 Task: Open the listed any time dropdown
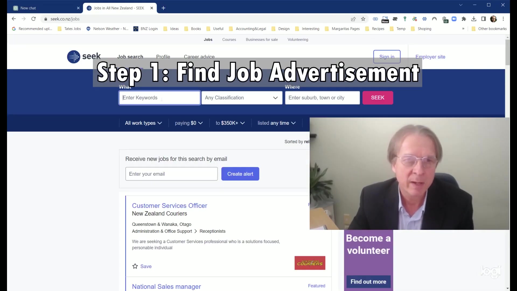[277, 123]
